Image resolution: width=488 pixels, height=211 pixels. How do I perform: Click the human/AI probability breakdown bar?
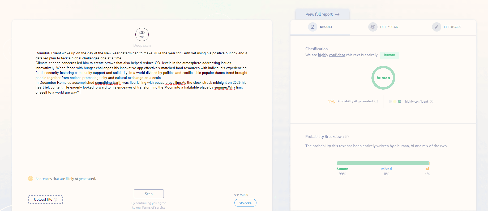click(383, 163)
